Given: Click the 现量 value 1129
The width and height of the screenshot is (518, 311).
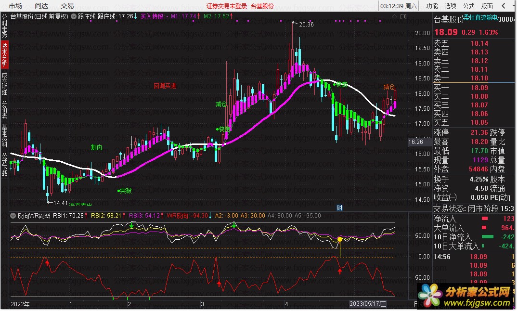Looking at the screenshot, I should coord(480,160).
